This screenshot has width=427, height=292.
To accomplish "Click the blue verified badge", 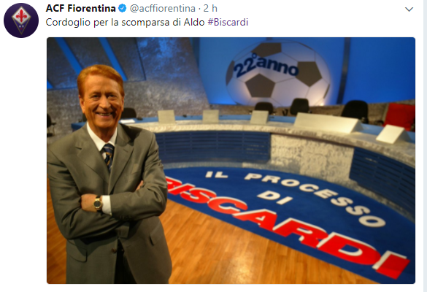I will (123, 9).
